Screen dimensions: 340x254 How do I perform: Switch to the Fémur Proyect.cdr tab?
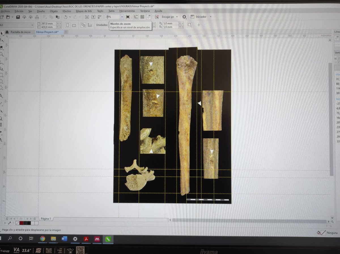(48, 32)
